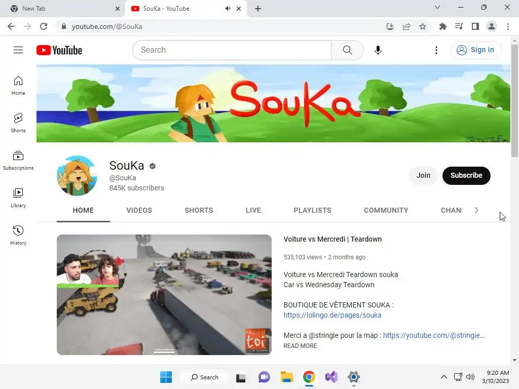This screenshot has width=519, height=389.
Task: Open Windows Start menu
Action: (x=166, y=377)
